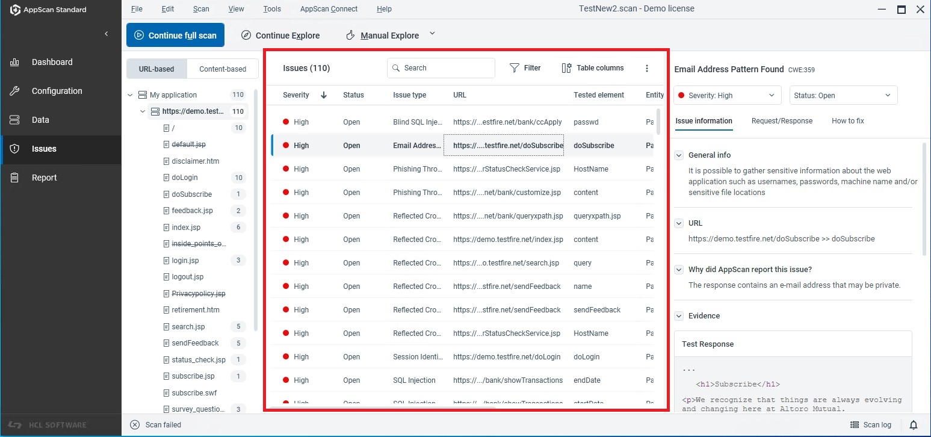Select retirement.htm in the URL tree
The height and width of the screenshot is (437, 931).
[x=195, y=310]
